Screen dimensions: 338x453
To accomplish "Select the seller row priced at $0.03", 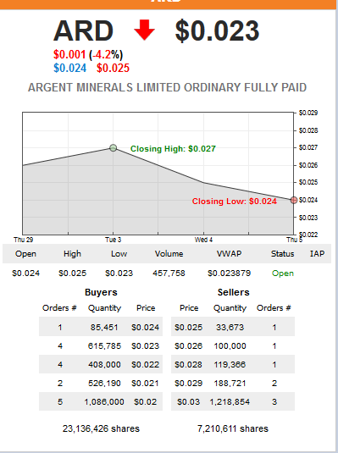I will pyautogui.click(x=233, y=401).
